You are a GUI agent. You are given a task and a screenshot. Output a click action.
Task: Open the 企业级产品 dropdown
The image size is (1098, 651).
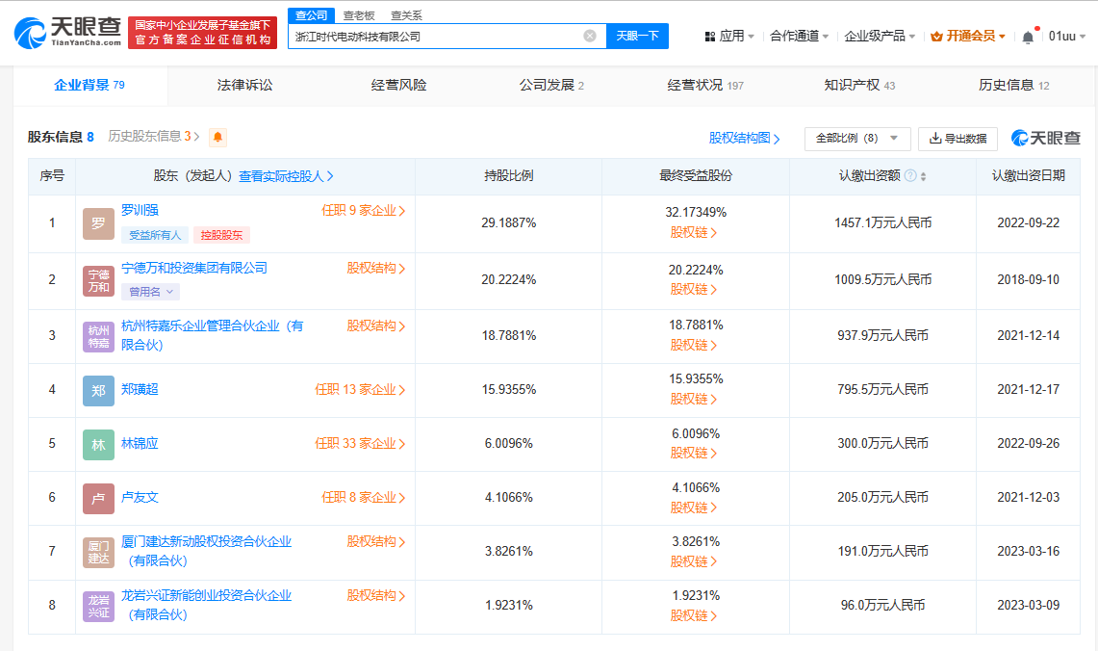click(x=880, y=36)
